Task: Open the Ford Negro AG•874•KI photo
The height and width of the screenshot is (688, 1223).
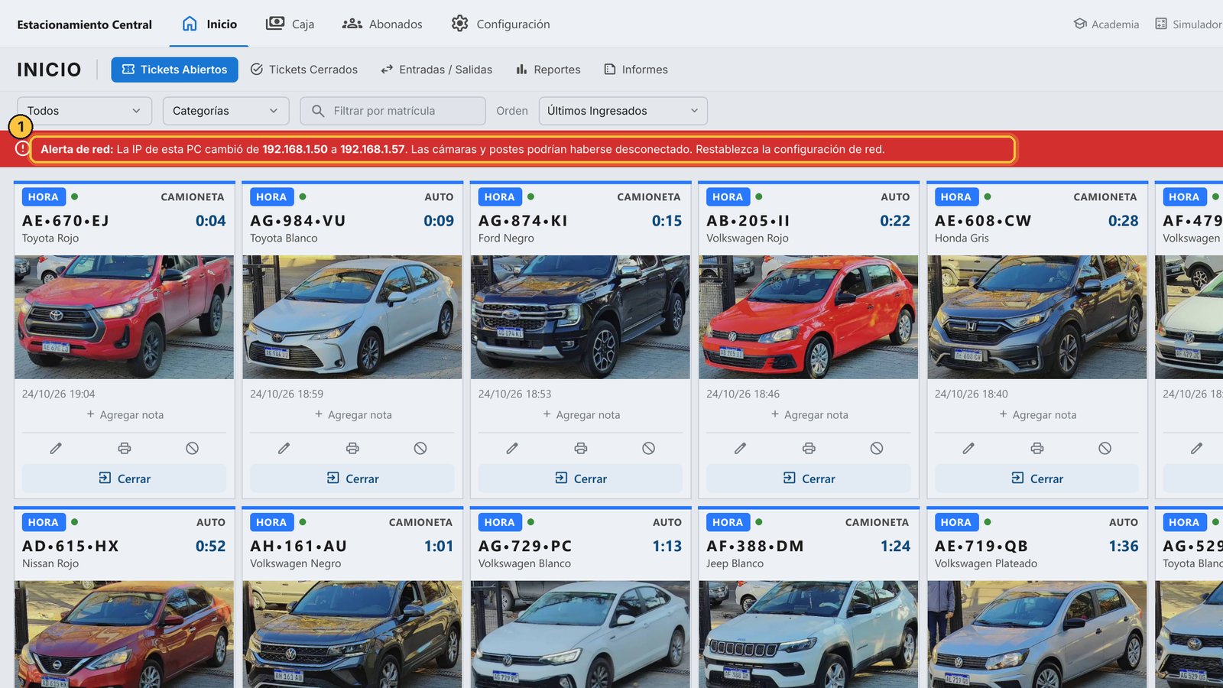Action: click(580, 317)
